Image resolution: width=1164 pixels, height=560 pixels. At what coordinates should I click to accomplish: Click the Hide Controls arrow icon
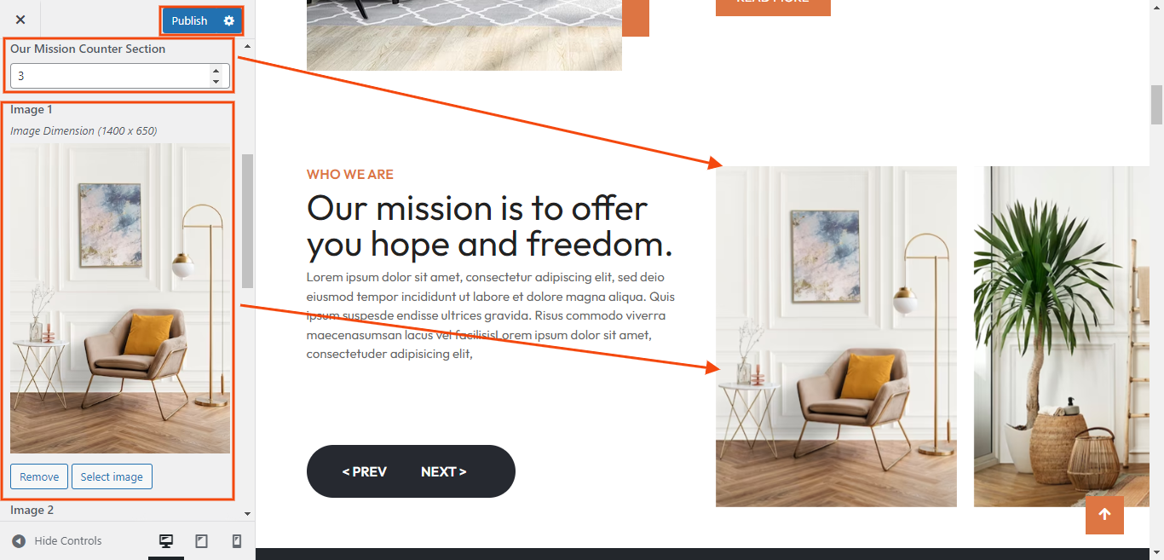coord(19,540)
